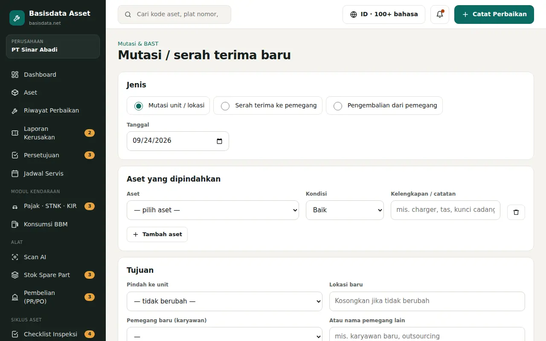Select Mutasi unit / lokasi radio option
The height and width of the screenshot is (341, 546).
click(x=168, y=106)
